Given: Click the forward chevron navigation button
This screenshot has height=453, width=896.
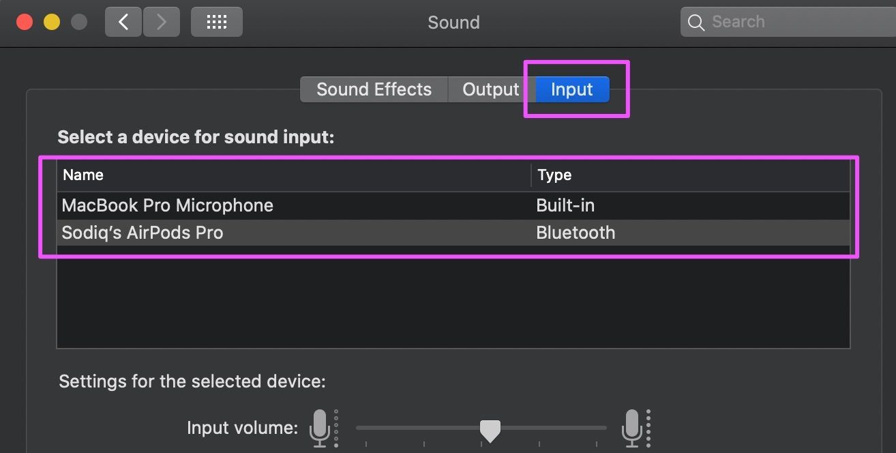Looking at the screenshot, I should tap(161, 22).
